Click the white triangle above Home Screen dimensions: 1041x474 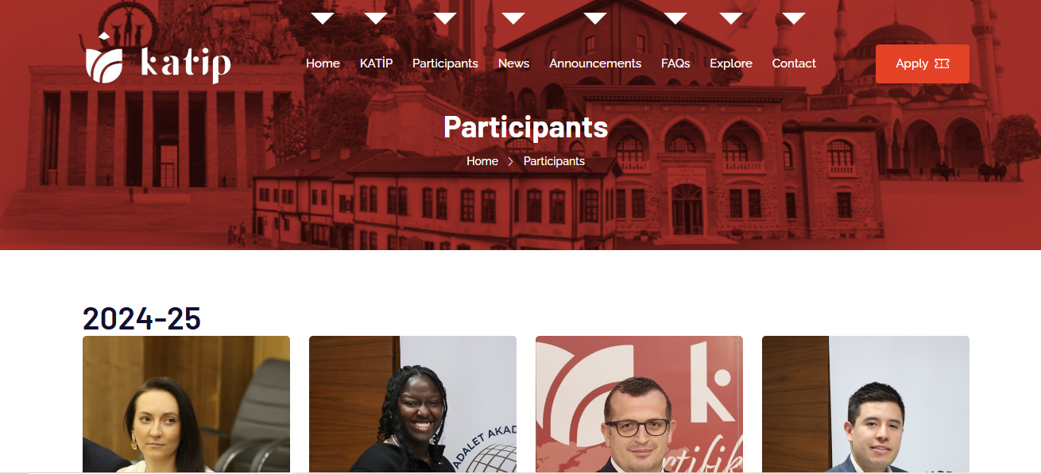(x=322, y=18)
